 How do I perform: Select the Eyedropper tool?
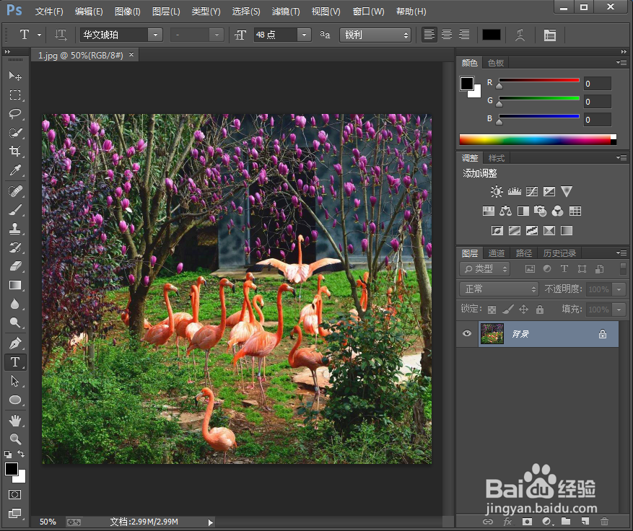[x=15, y=170]
